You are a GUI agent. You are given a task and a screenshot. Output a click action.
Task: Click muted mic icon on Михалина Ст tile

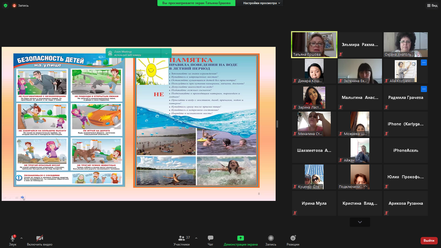(x=295, y=134)
